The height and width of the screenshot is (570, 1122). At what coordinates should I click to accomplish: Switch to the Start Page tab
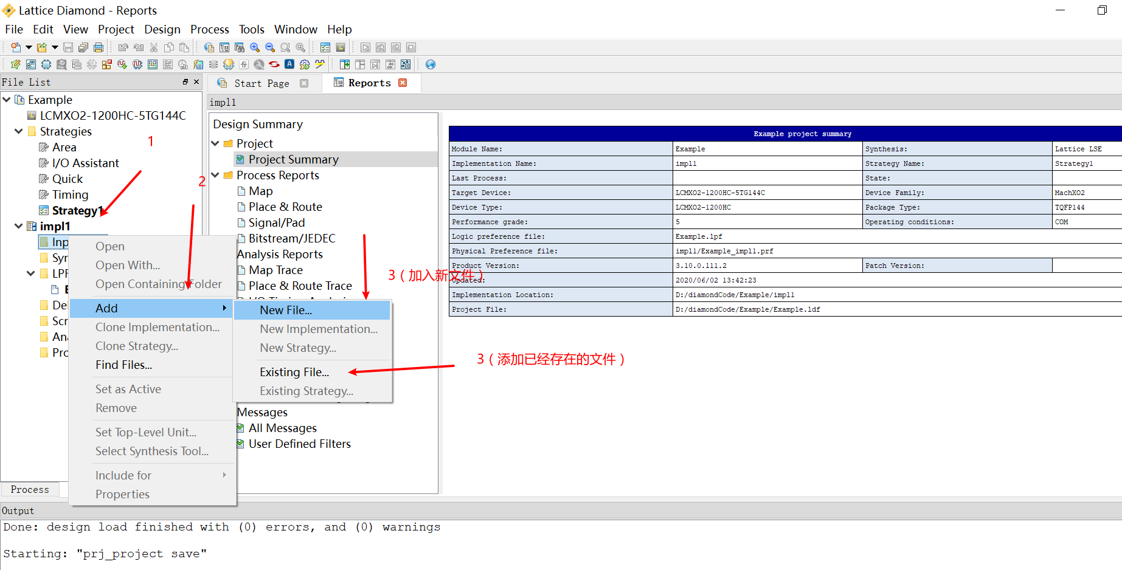261,83
